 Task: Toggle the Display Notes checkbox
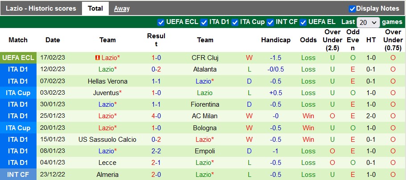click(352, 8)
